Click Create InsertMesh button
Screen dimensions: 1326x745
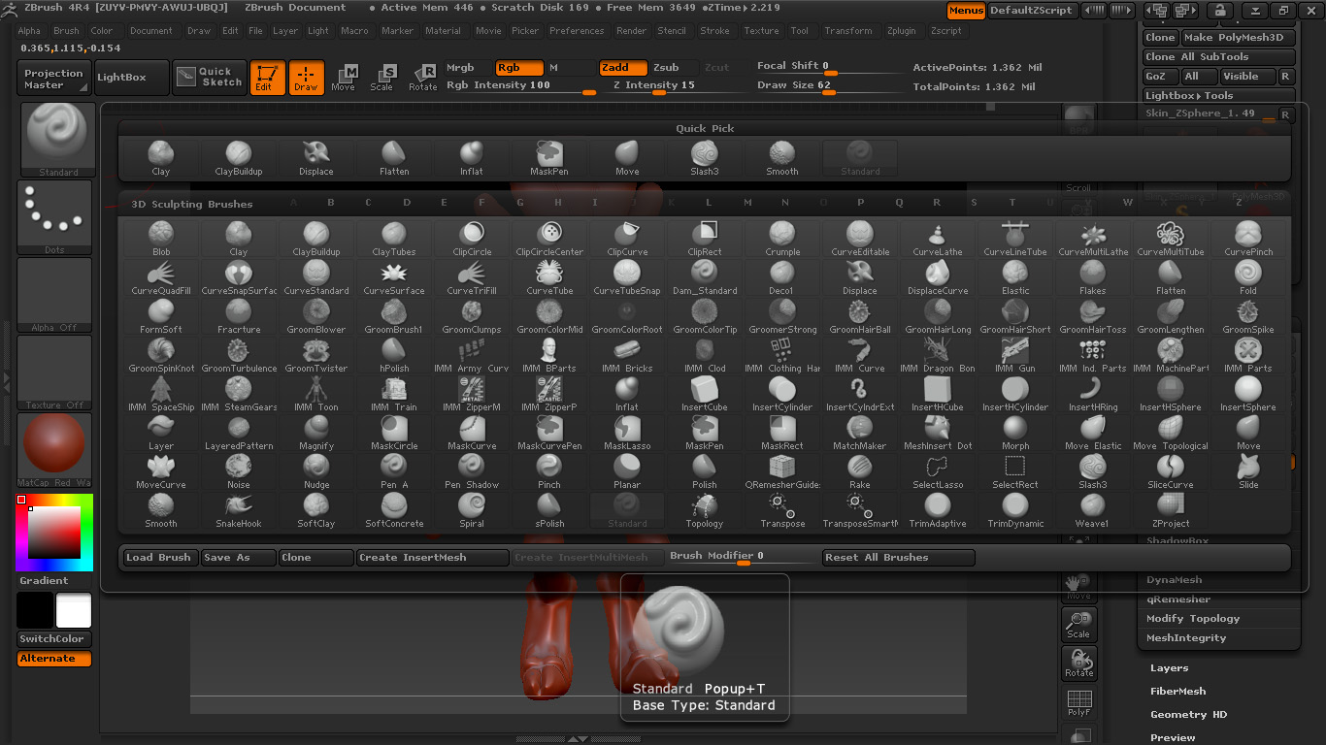pos(432,558)
